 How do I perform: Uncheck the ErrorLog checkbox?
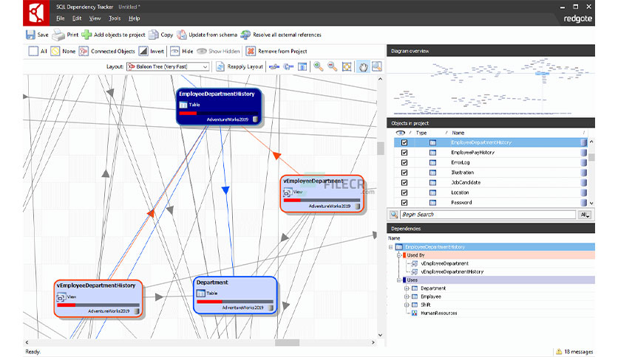(404, 162)
